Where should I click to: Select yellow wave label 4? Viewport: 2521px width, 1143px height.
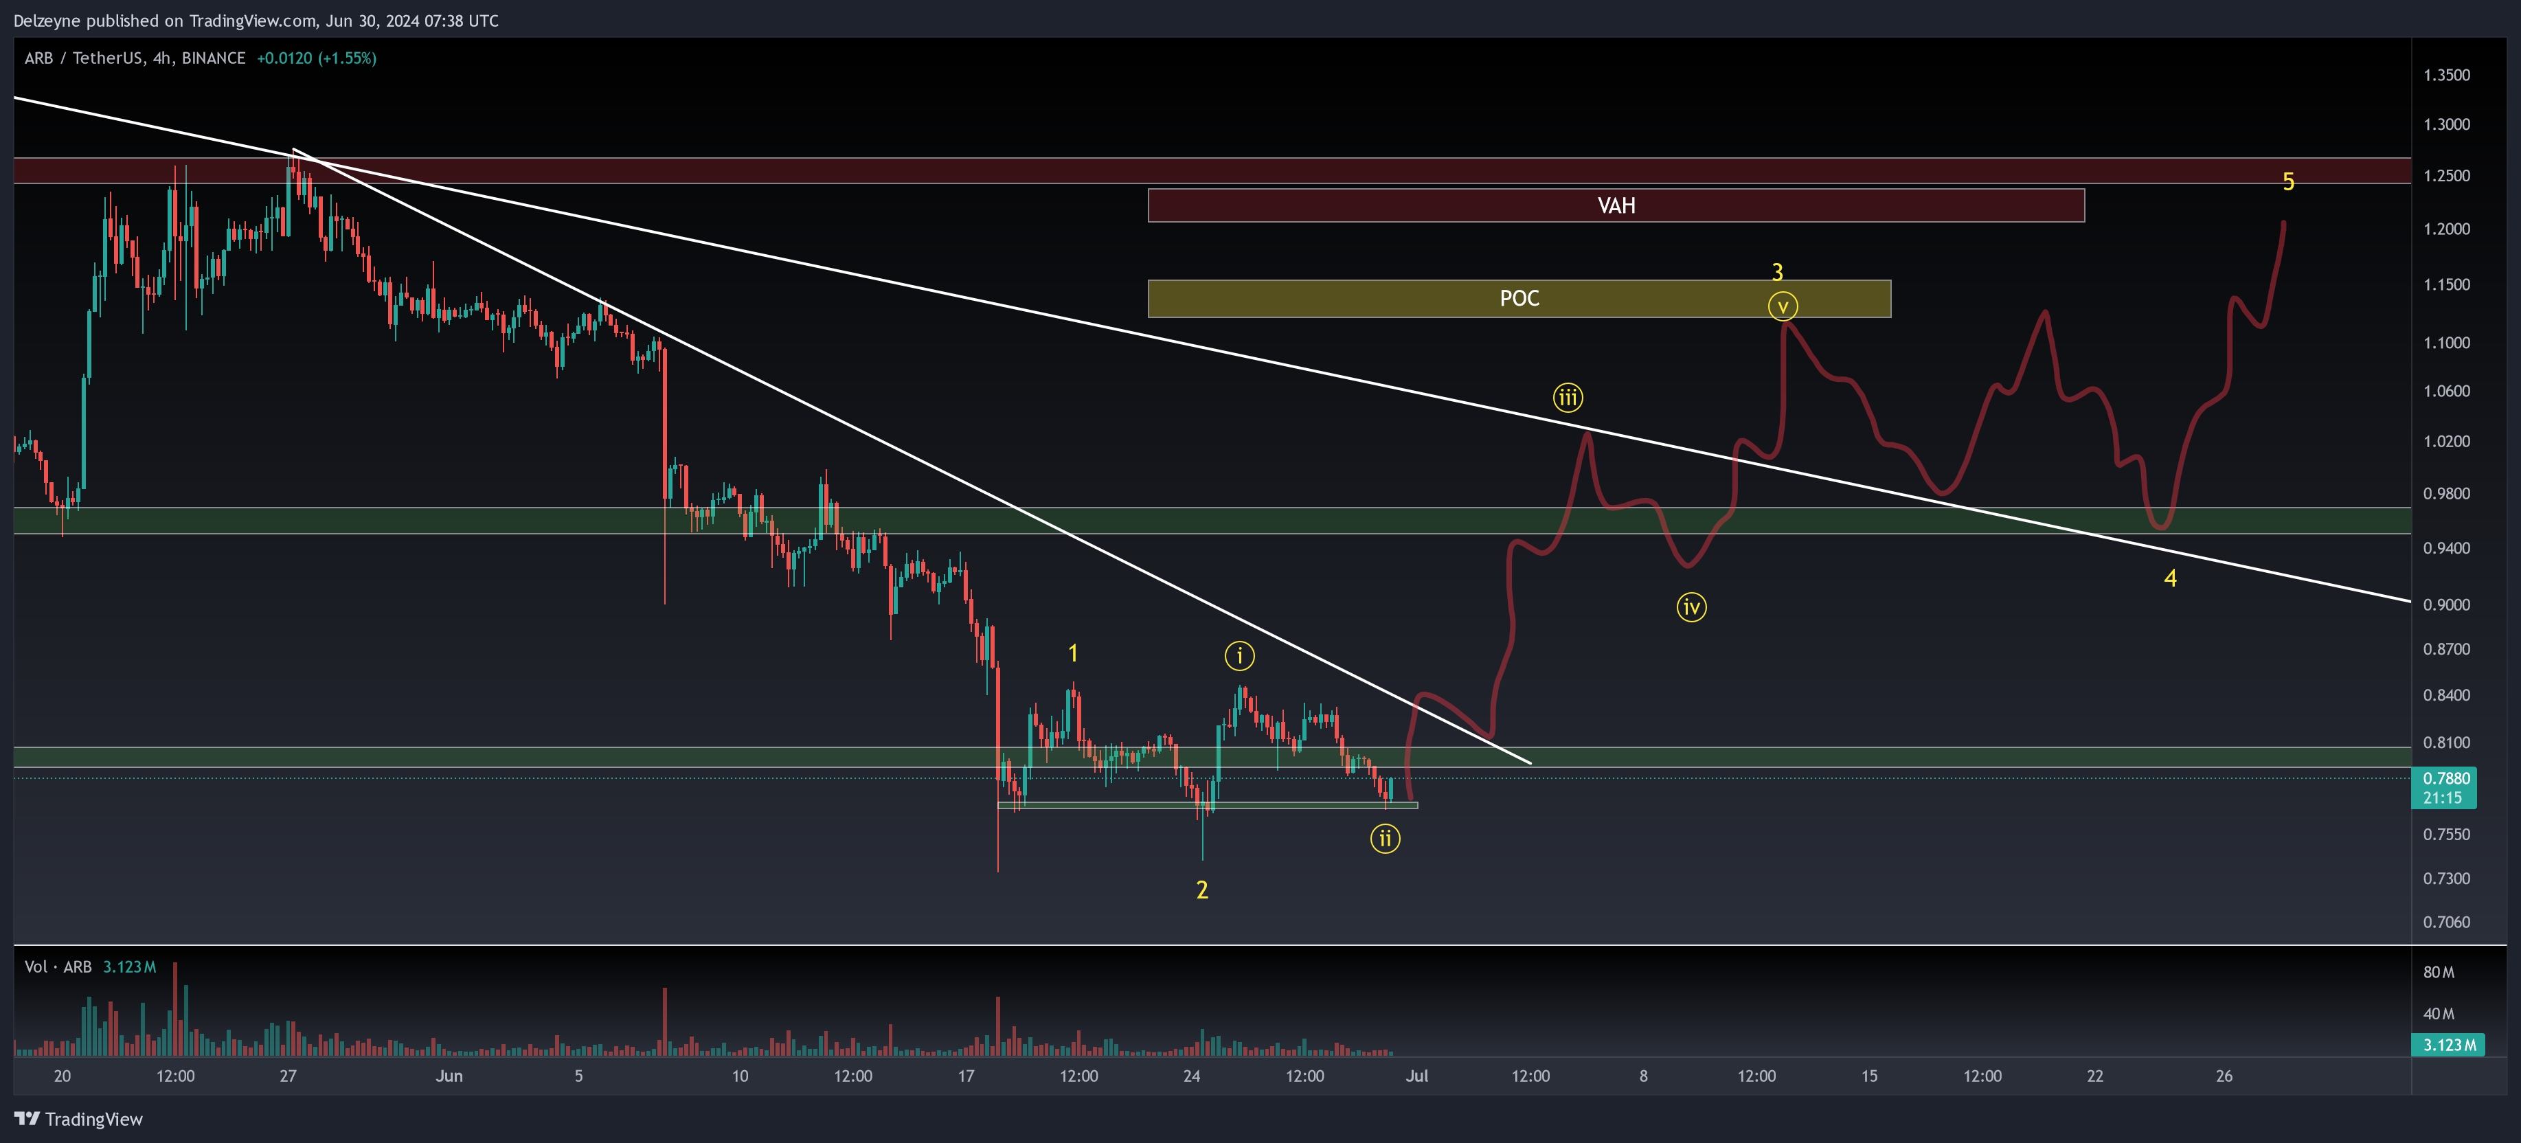click(x=2170, y=578)
